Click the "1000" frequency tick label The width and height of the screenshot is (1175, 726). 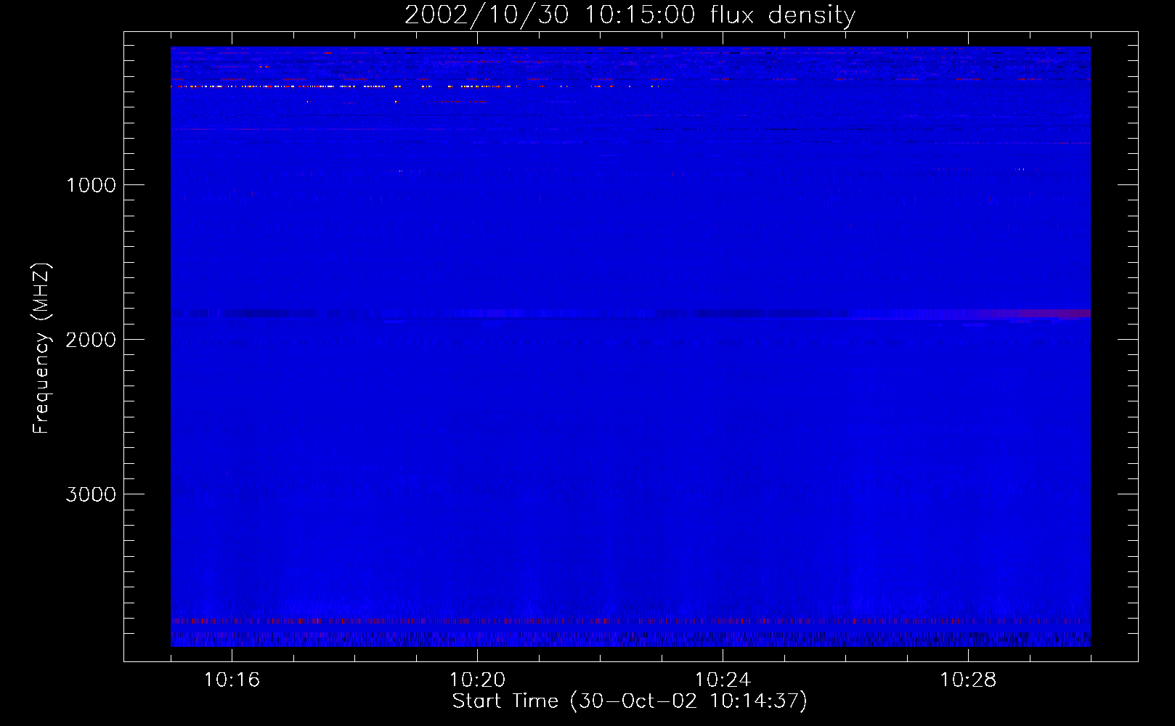[91, 185]
